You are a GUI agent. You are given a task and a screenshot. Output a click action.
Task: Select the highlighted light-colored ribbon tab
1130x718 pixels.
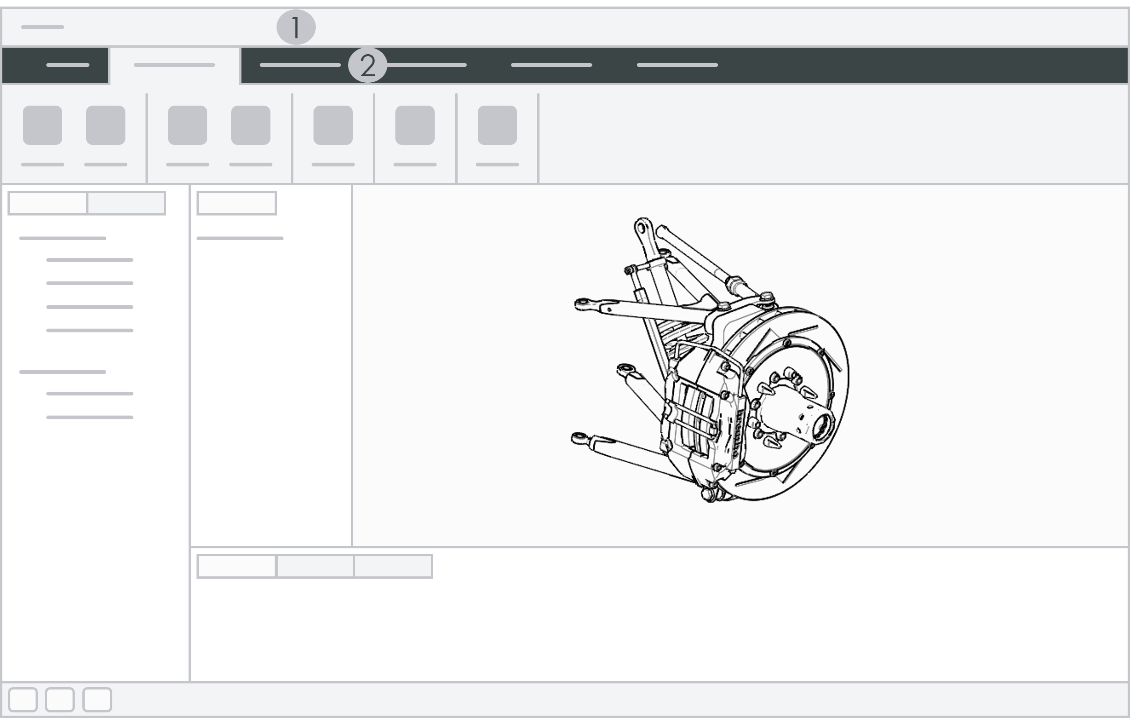[x=175, y=65]
